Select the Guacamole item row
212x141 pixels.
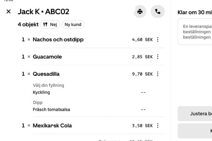click(x=93, y=57)
